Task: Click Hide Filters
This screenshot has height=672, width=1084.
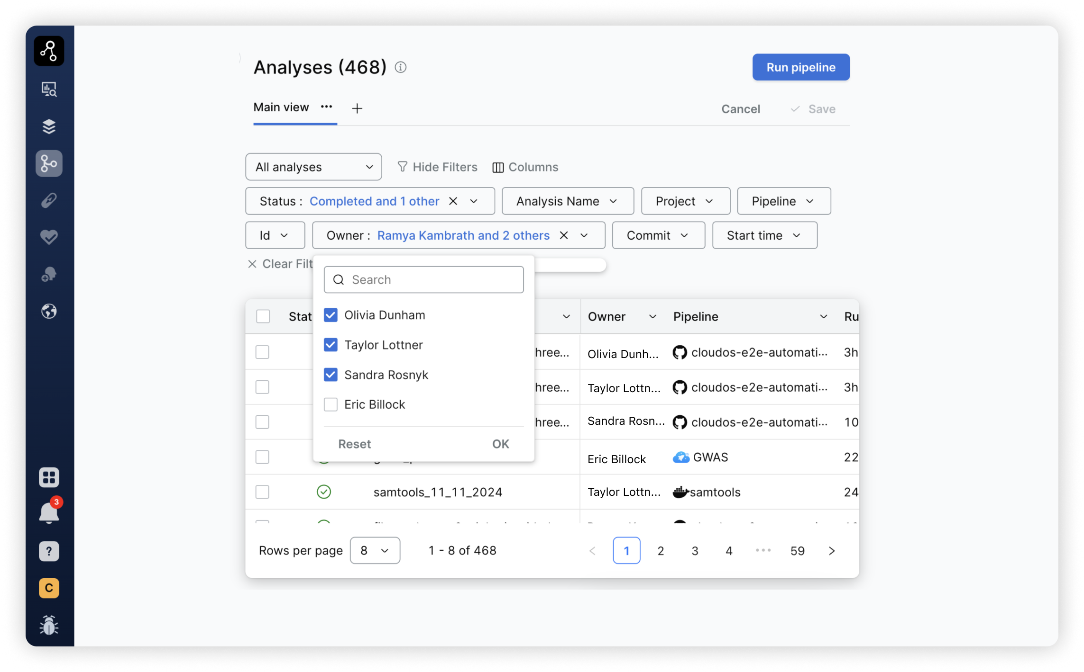Action: [437, 167]
